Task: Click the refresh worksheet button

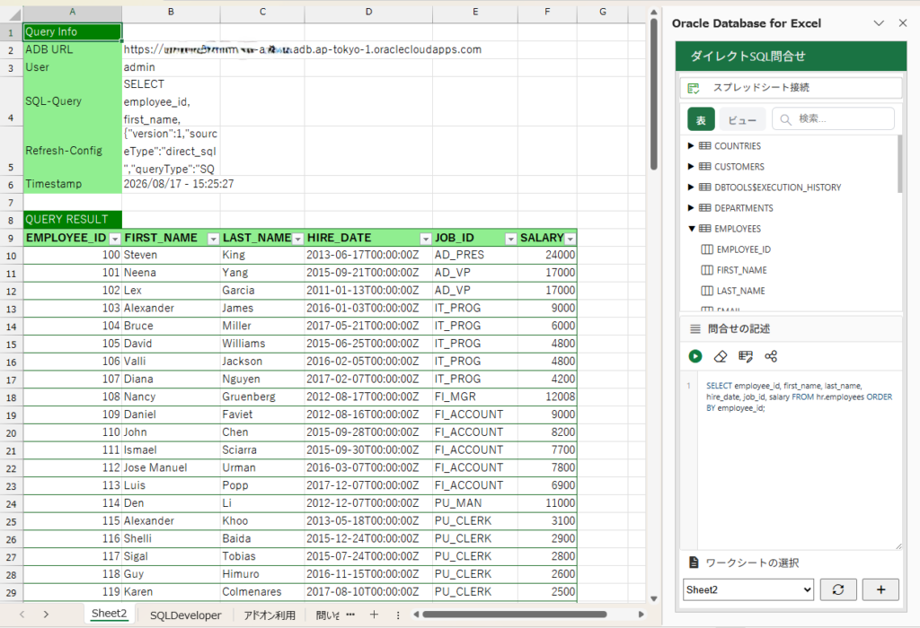Action: [x=838, y=590]
